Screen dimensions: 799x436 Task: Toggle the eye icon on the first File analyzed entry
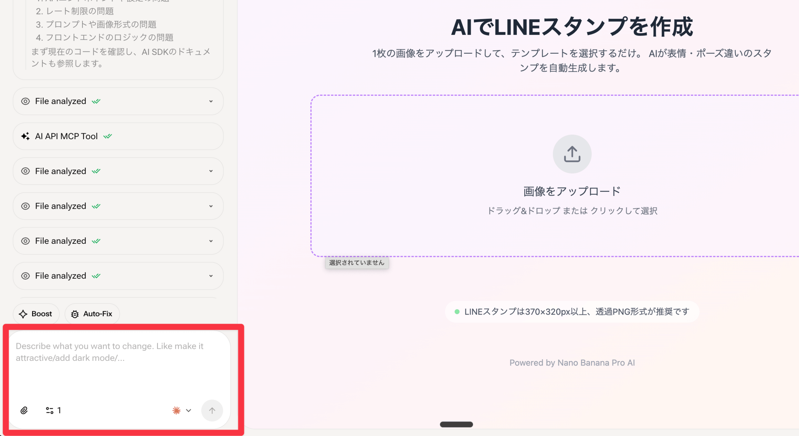tap(25, 101)
